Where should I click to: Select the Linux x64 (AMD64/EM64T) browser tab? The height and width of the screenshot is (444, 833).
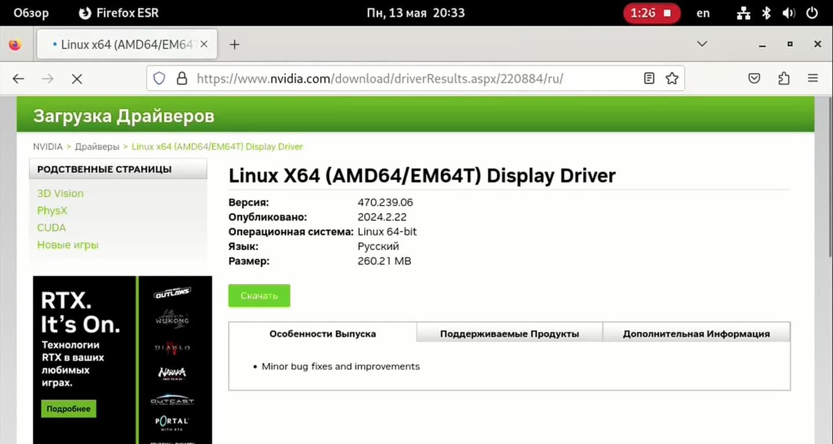[127, 45]
